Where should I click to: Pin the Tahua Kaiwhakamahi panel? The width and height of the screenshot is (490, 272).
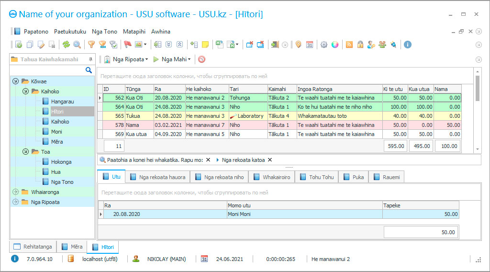90,59
